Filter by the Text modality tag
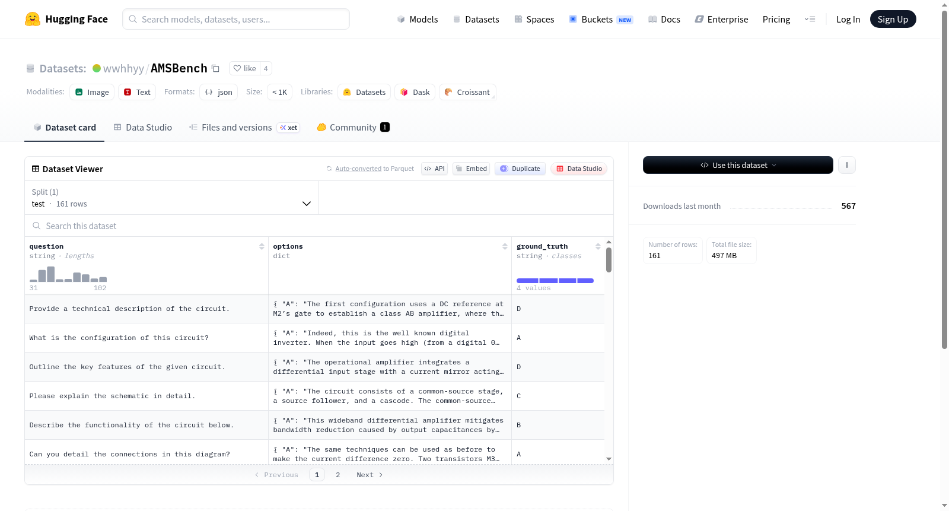Viewport: 949px width, 511px height. [137, 92]
